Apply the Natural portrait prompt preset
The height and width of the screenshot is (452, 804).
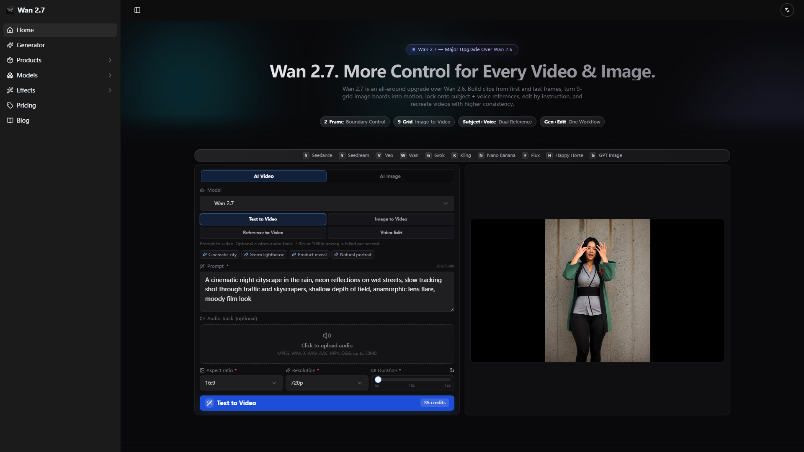point(353,254)
